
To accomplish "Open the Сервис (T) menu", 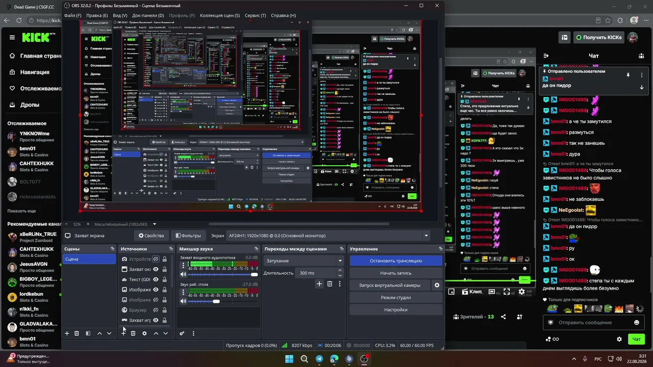I will pyautogui.click(x=256, y=15).
